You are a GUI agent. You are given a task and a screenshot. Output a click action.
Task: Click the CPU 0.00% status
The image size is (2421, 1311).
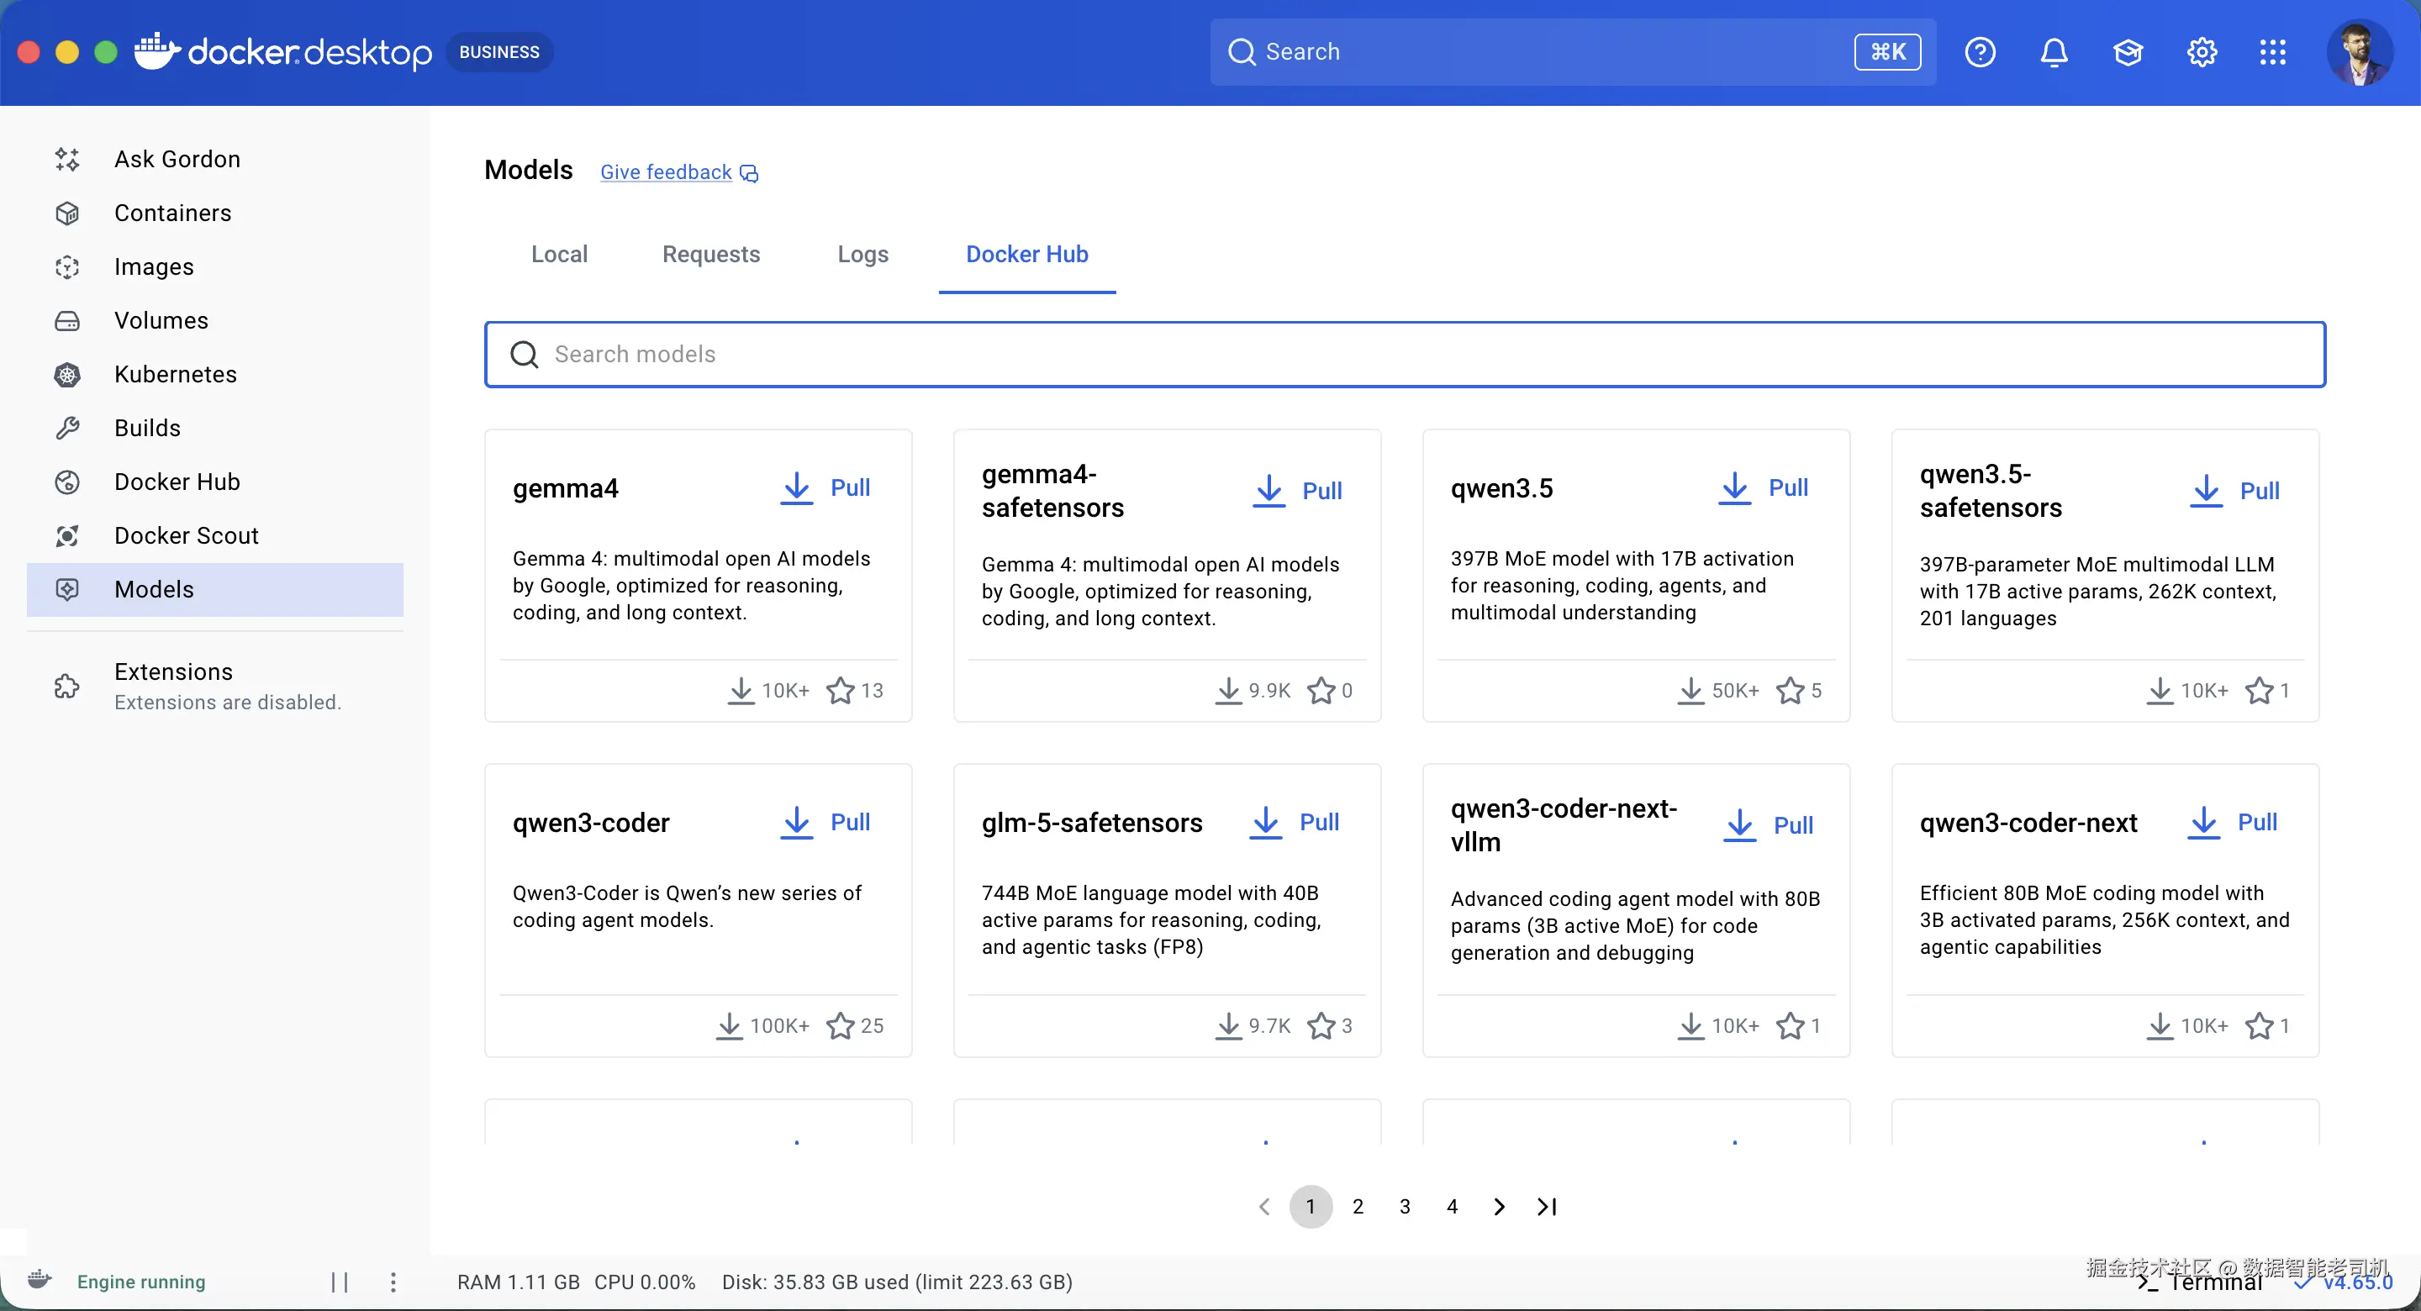click(x=645, y=1282)
